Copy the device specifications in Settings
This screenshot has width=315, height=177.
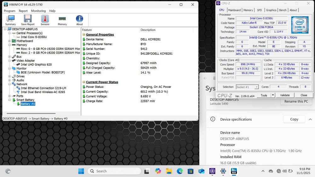(x=294, y=119)
